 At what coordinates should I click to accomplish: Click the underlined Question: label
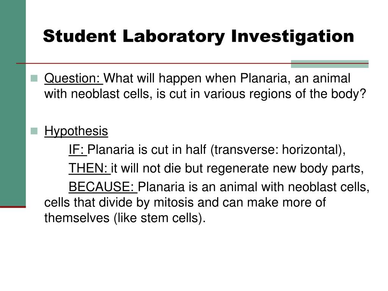74,79
